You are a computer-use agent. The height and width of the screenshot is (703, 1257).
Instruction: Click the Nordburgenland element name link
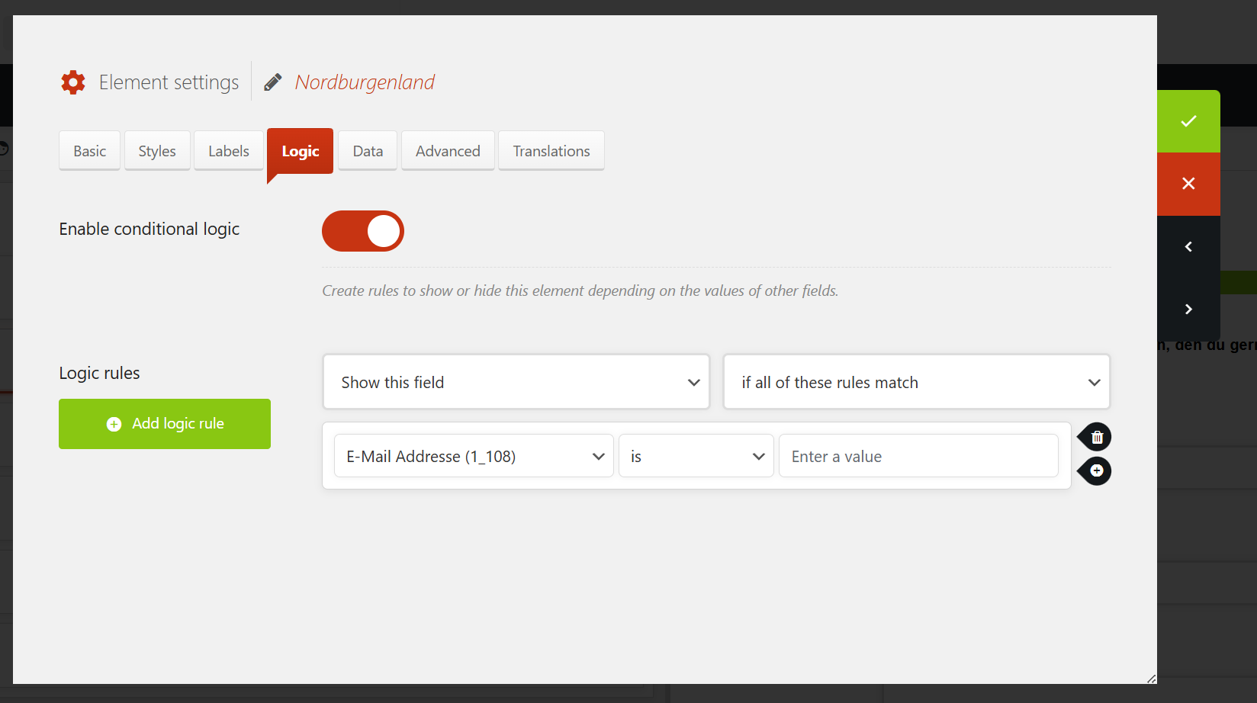pos(365,82)
